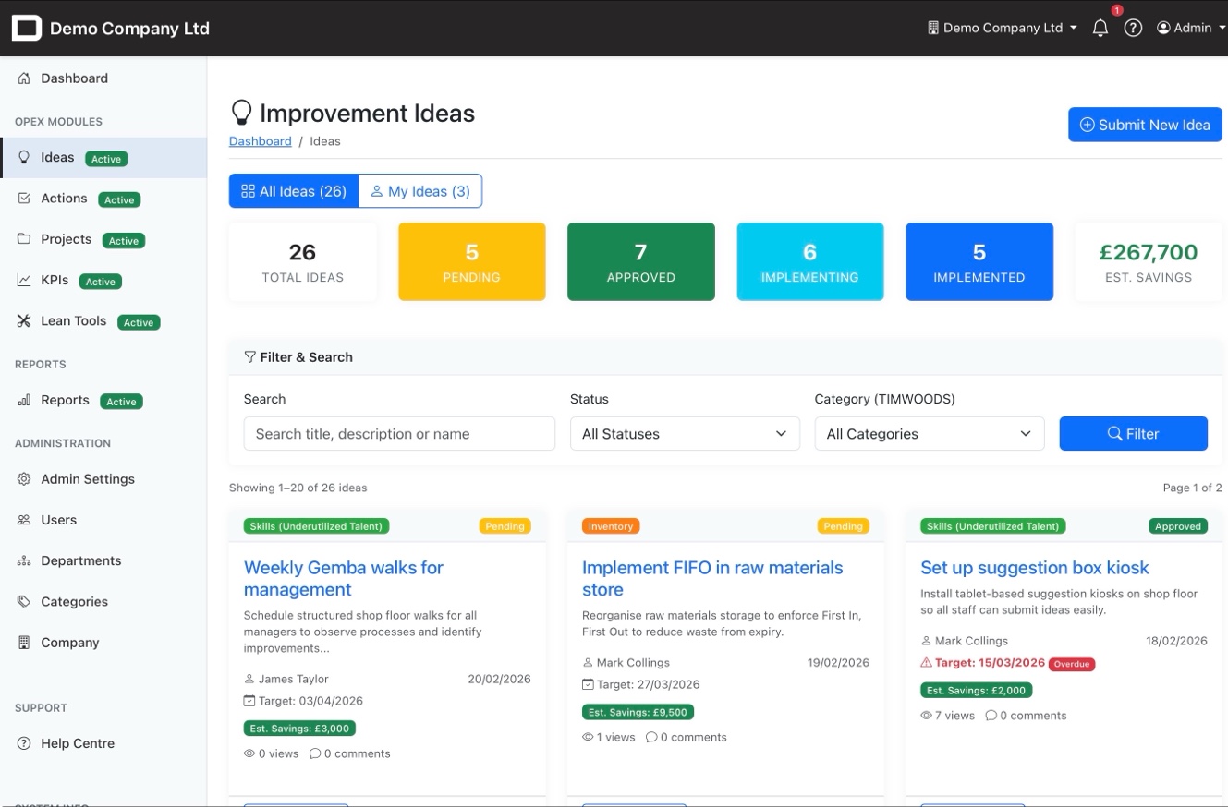Viewport: 1228px width, 807px height.
Task: Click inside the search ideas input field
Action: pyautogui.click(x=398, y=433)
